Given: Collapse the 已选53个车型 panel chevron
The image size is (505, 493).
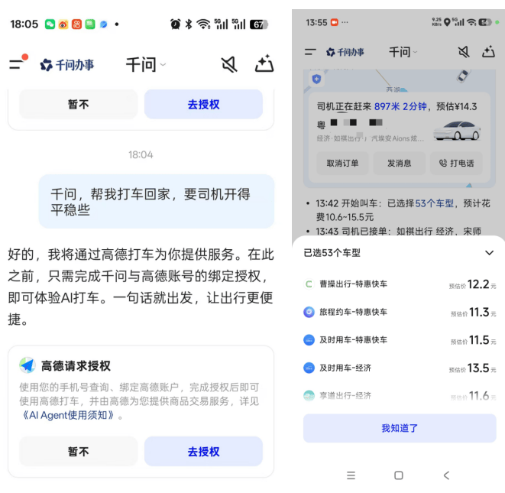Looking at the screenshot, I should (x=489, y=253).
